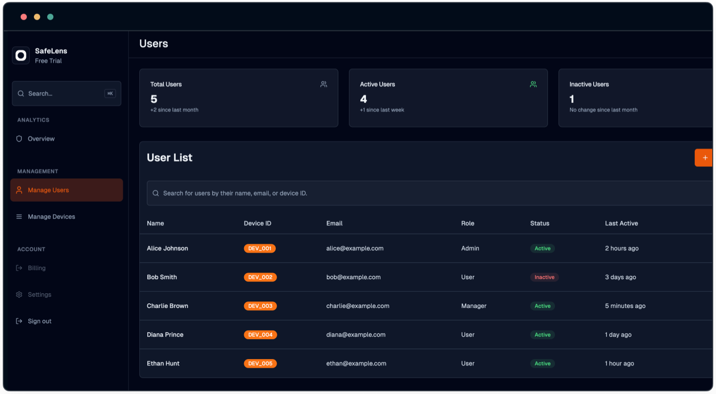
Task: Go to Billing section
Action: pyautogui.click(x=67, y=268)
